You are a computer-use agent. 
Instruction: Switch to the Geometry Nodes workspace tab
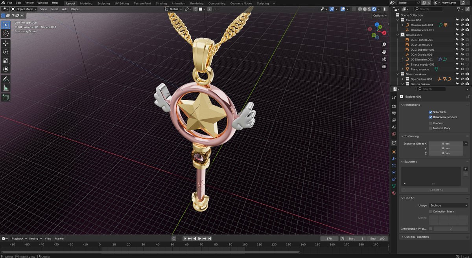(241, 3)
